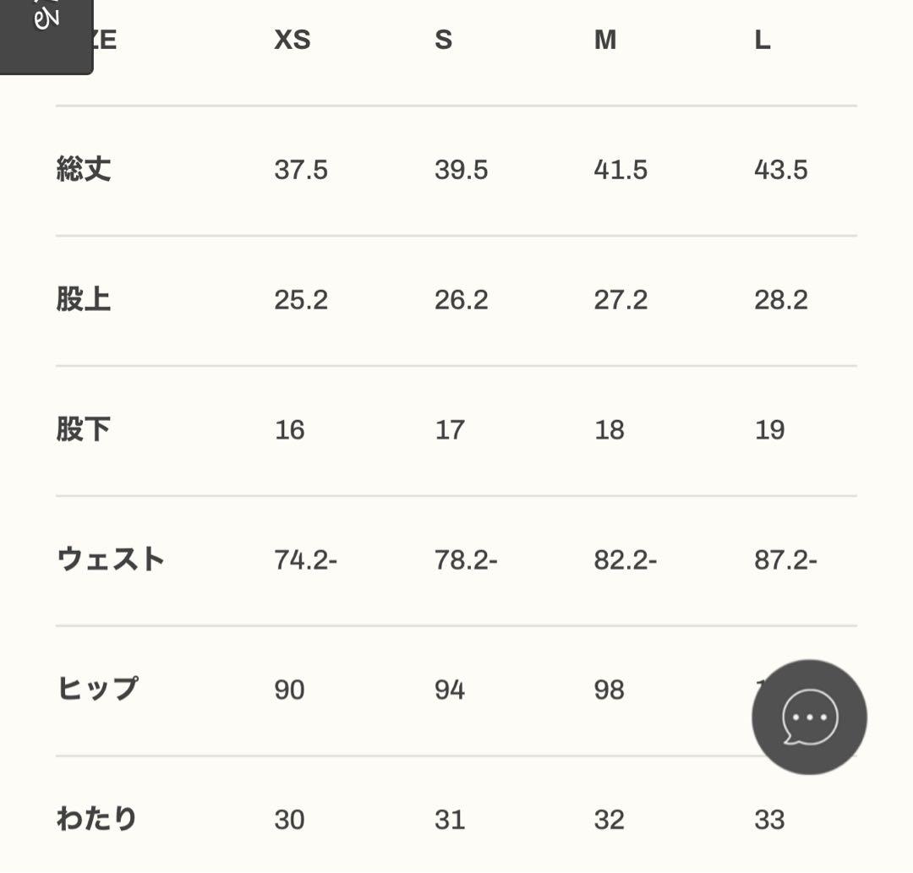Image resolution: width=913 pixels, height=873 pixels.
Task: Select the value 43.5 for L 総丈
Action: click(781, 169)
